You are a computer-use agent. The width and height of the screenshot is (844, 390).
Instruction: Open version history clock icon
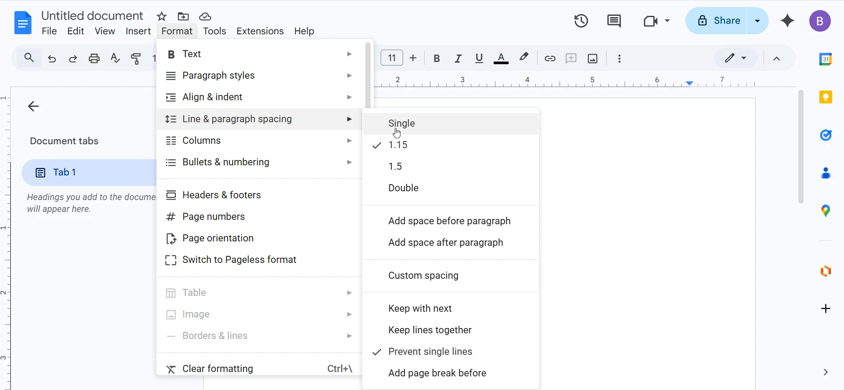coord(581,21)
